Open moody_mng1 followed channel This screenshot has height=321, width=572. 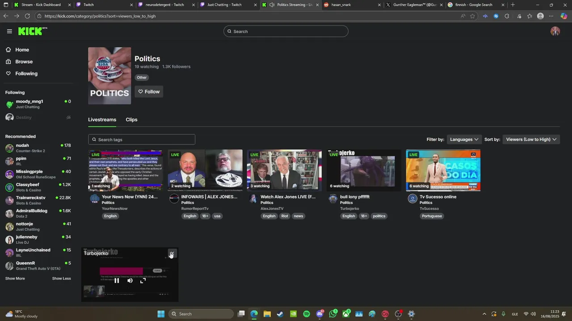38,104
